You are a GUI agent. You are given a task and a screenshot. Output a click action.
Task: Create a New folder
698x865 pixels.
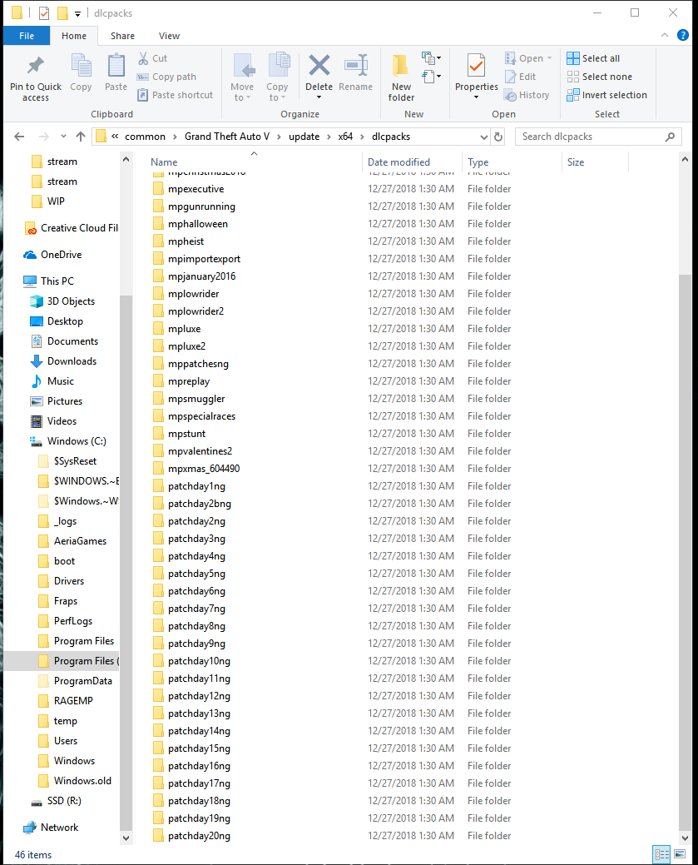pos(401,77)
